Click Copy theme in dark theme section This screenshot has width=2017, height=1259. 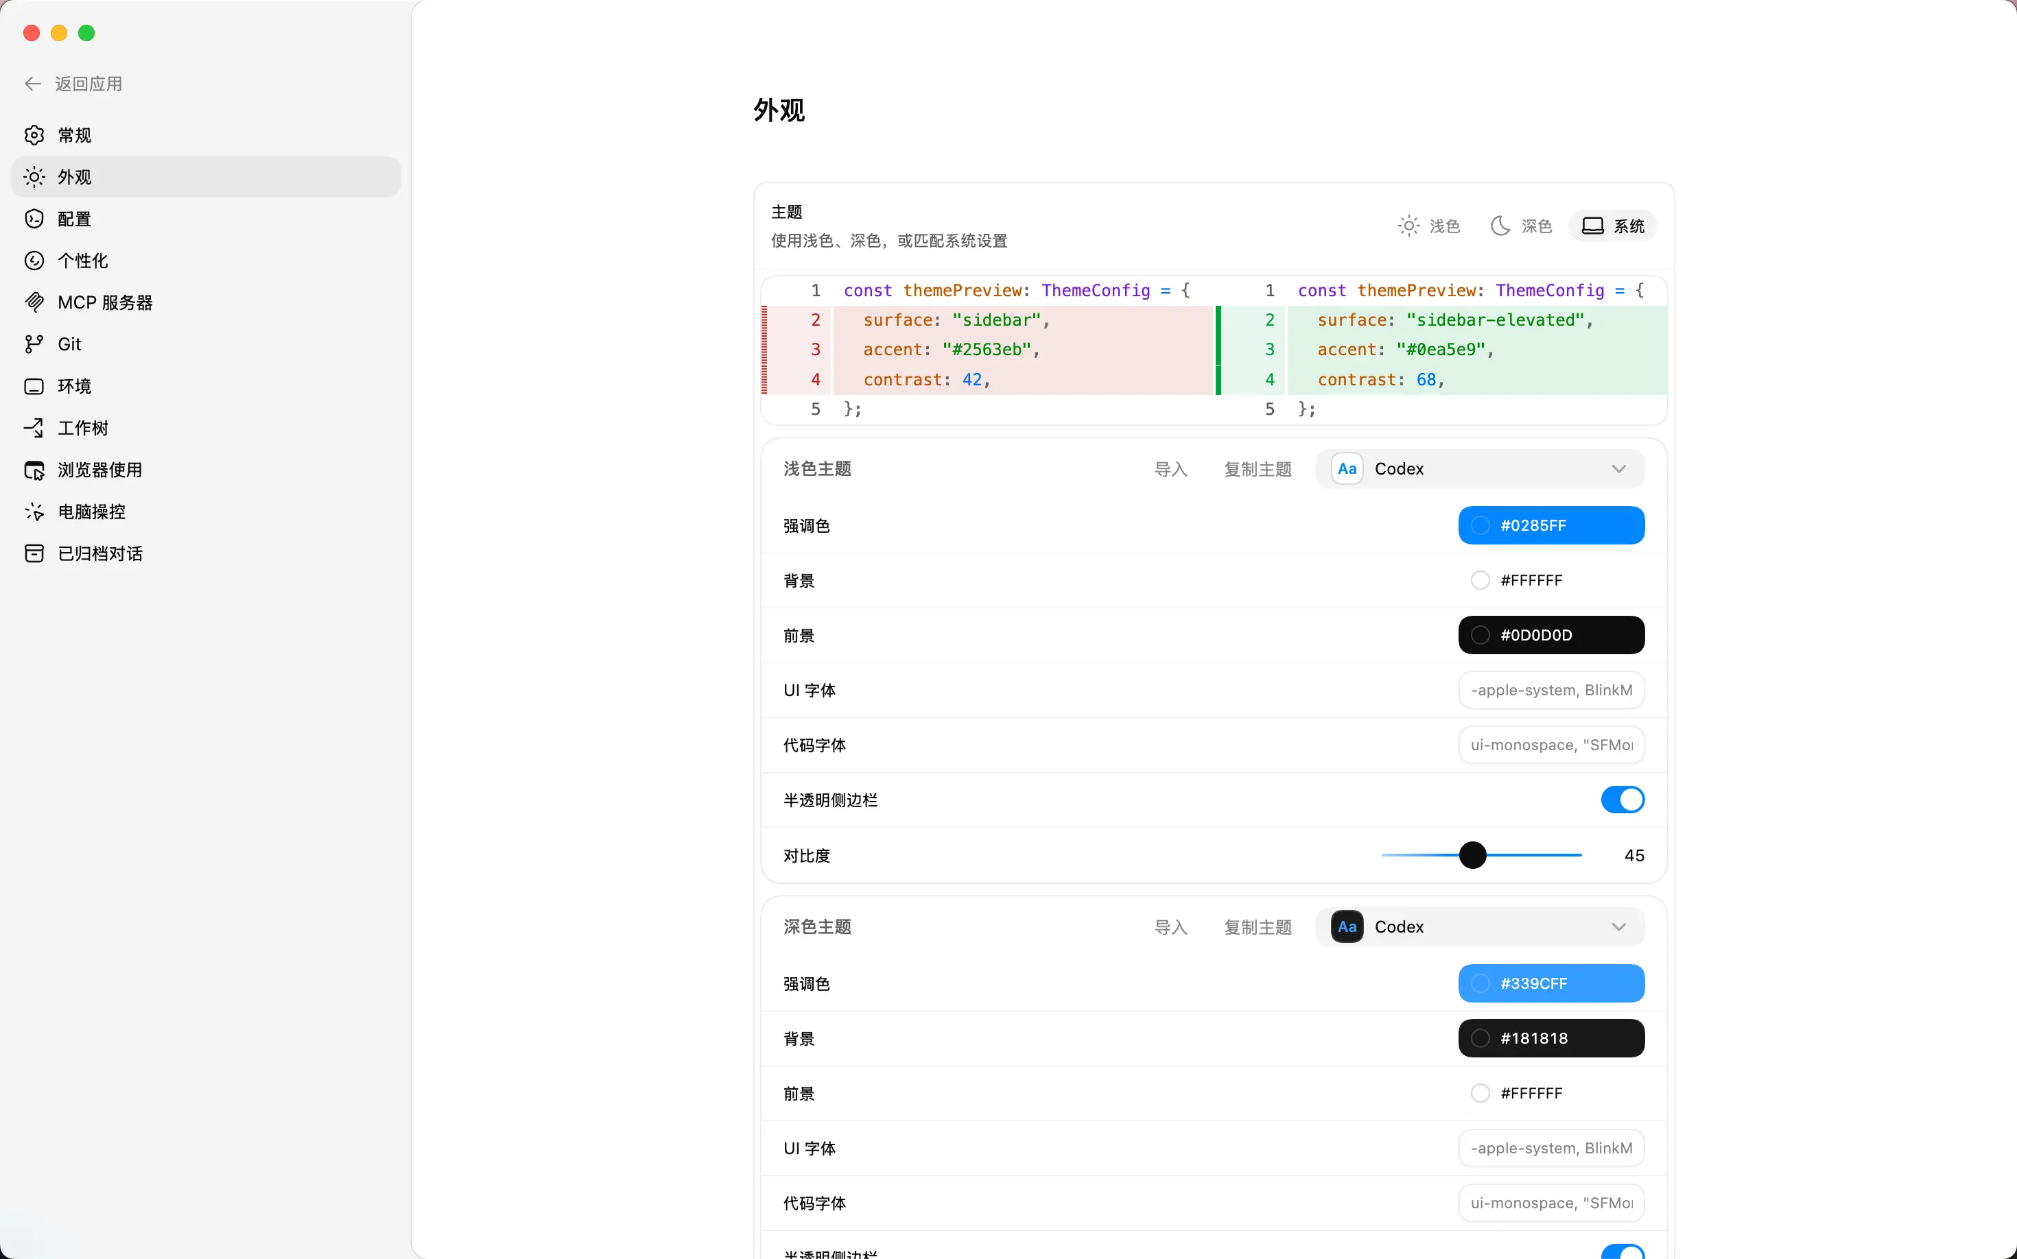(1257, 927)
